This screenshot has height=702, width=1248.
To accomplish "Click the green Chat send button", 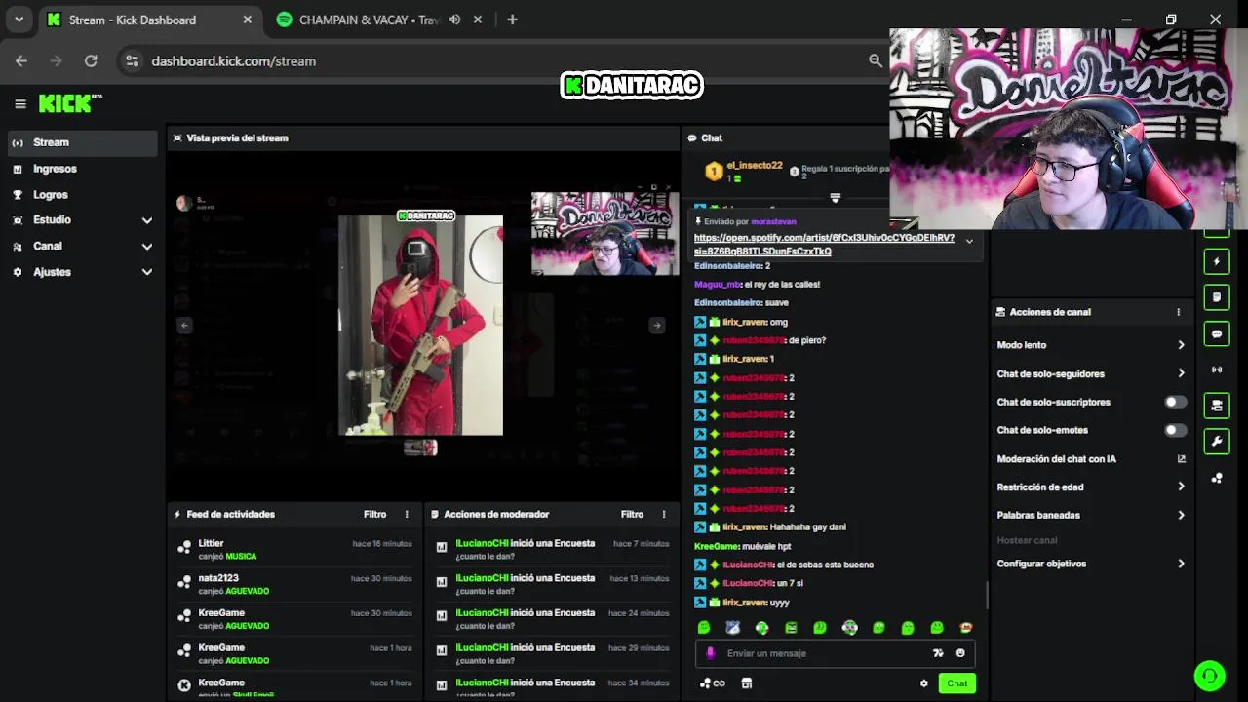I will click(956, 683).
